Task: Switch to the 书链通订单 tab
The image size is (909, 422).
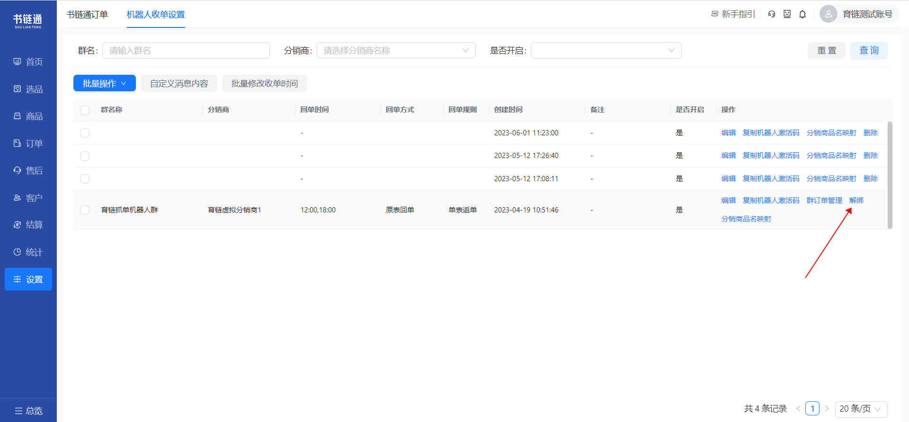Action: (x=87, y=15)
